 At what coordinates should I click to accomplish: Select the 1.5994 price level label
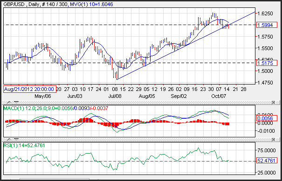(x=267, y=25)
